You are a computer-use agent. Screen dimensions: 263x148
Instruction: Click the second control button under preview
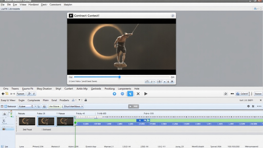153,81
